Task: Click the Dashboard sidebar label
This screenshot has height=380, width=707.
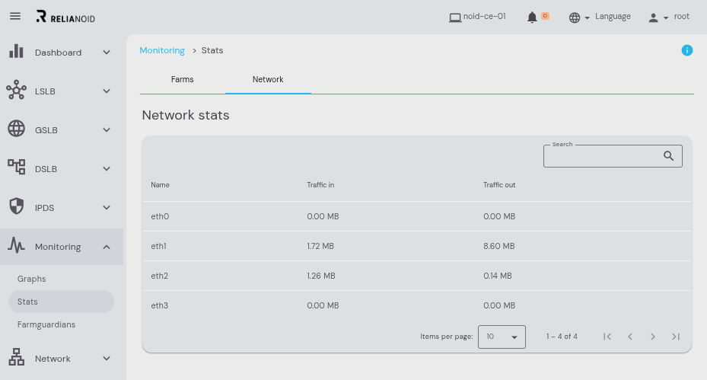Action: (x=58, y=53)
